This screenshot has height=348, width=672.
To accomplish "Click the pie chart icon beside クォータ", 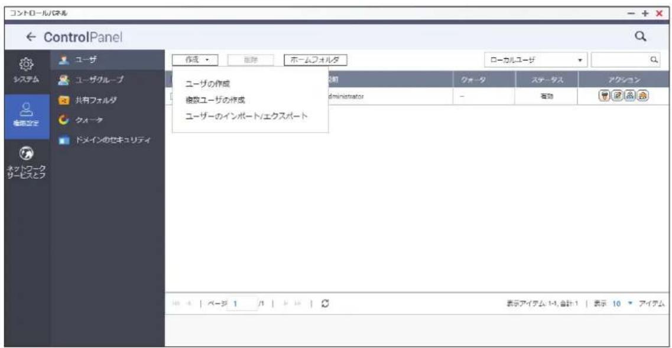I will point(63,120).
